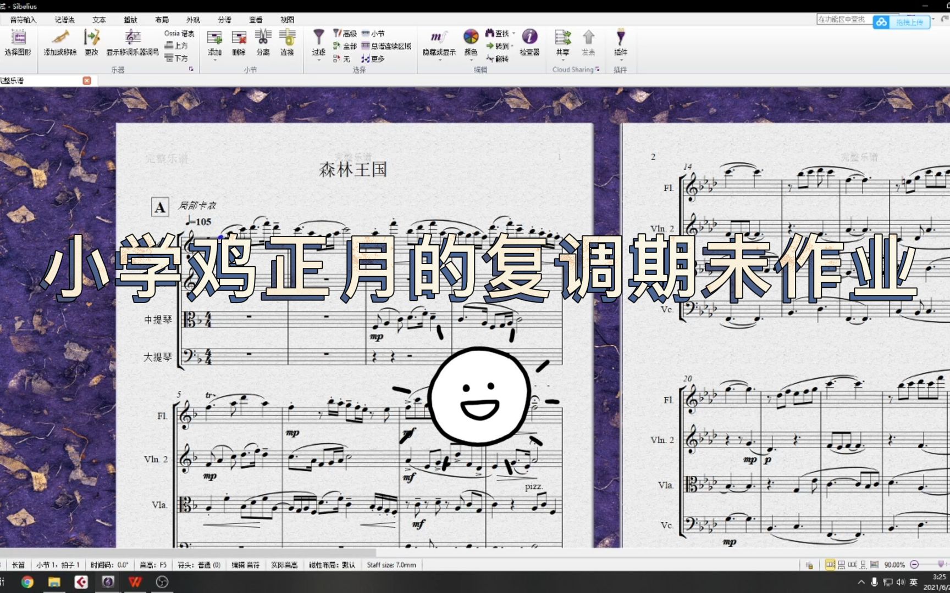950x593 pixels.
Task: Toggle Panorama view in status bar
Action: (874, 564)
